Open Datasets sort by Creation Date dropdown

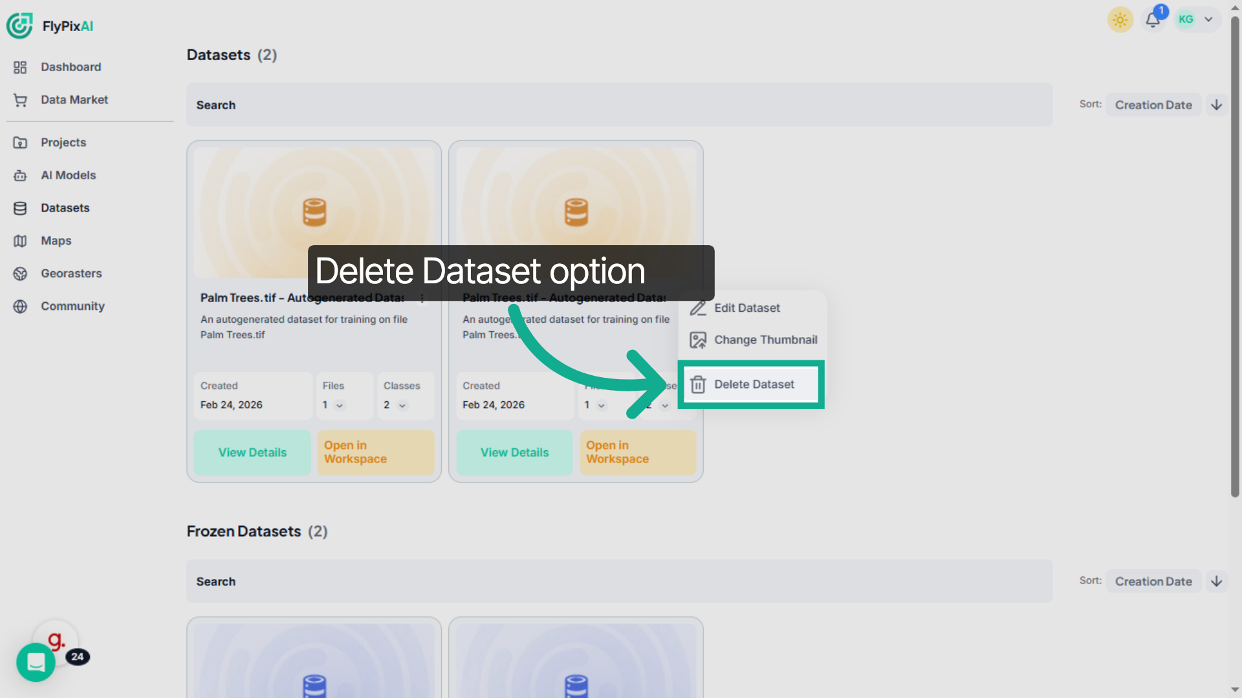click(1153, 105)
